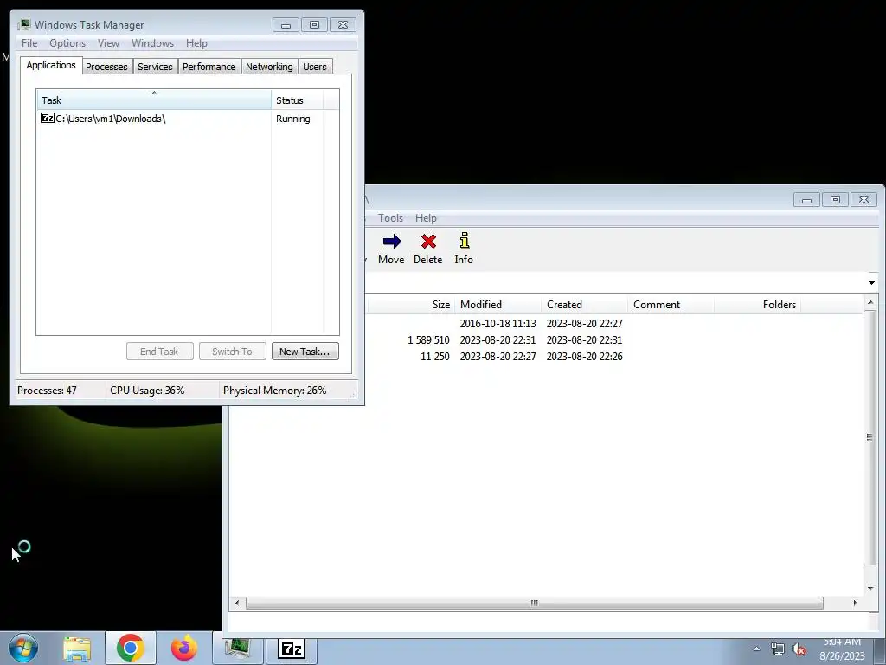Sort 7-Zip list by Size column
This screenshot has width=886, height=665.
(411, 304)
